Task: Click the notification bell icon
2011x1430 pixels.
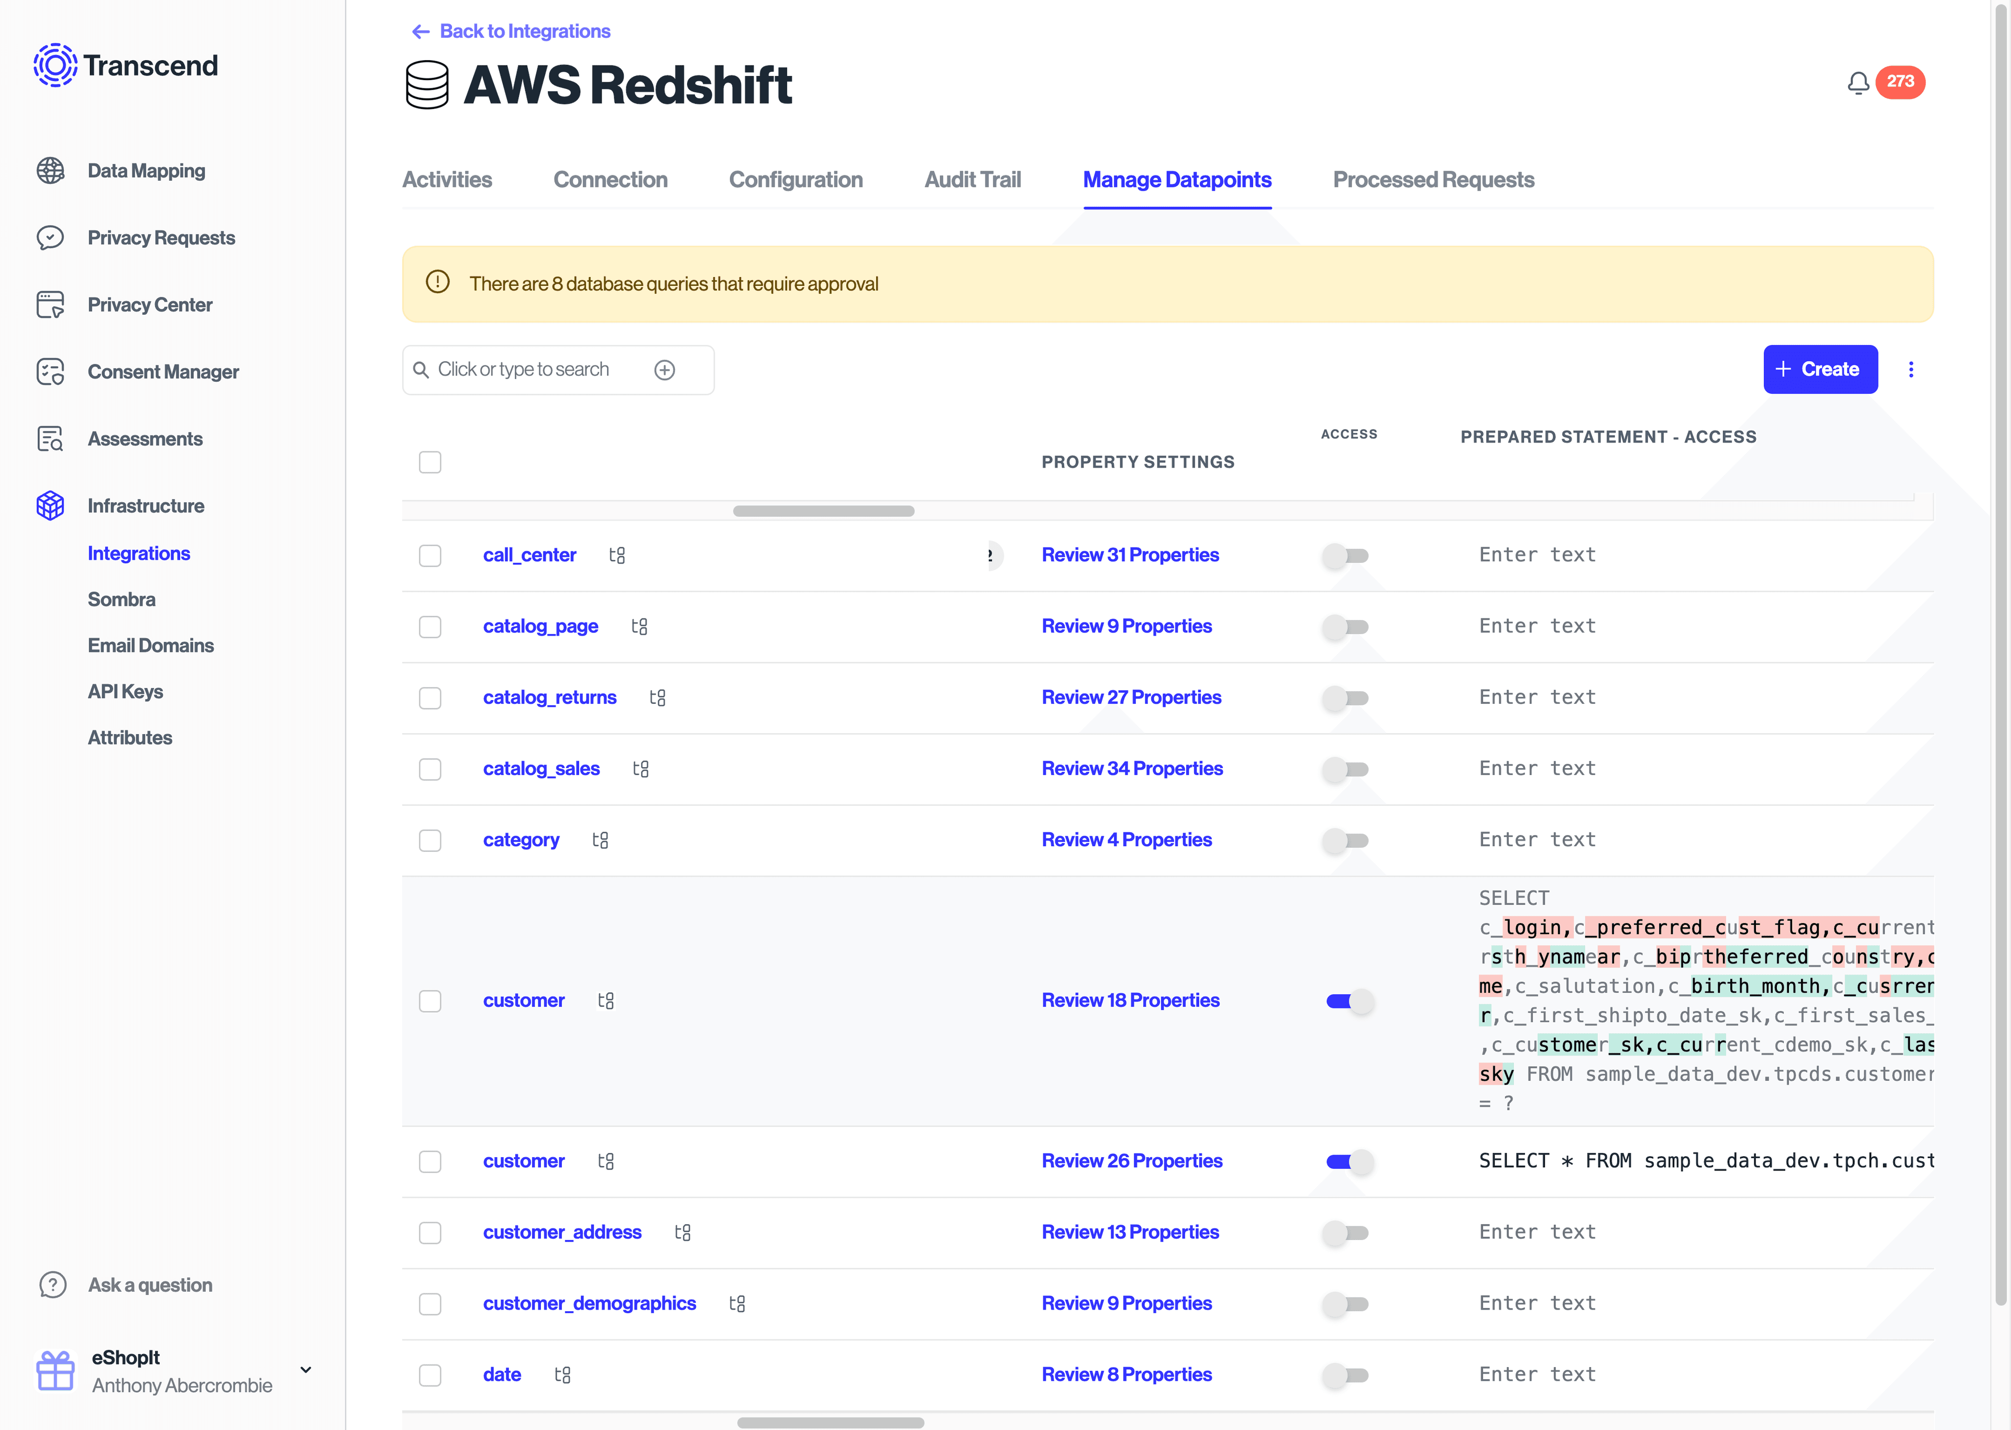Action: coord(1858,83)
